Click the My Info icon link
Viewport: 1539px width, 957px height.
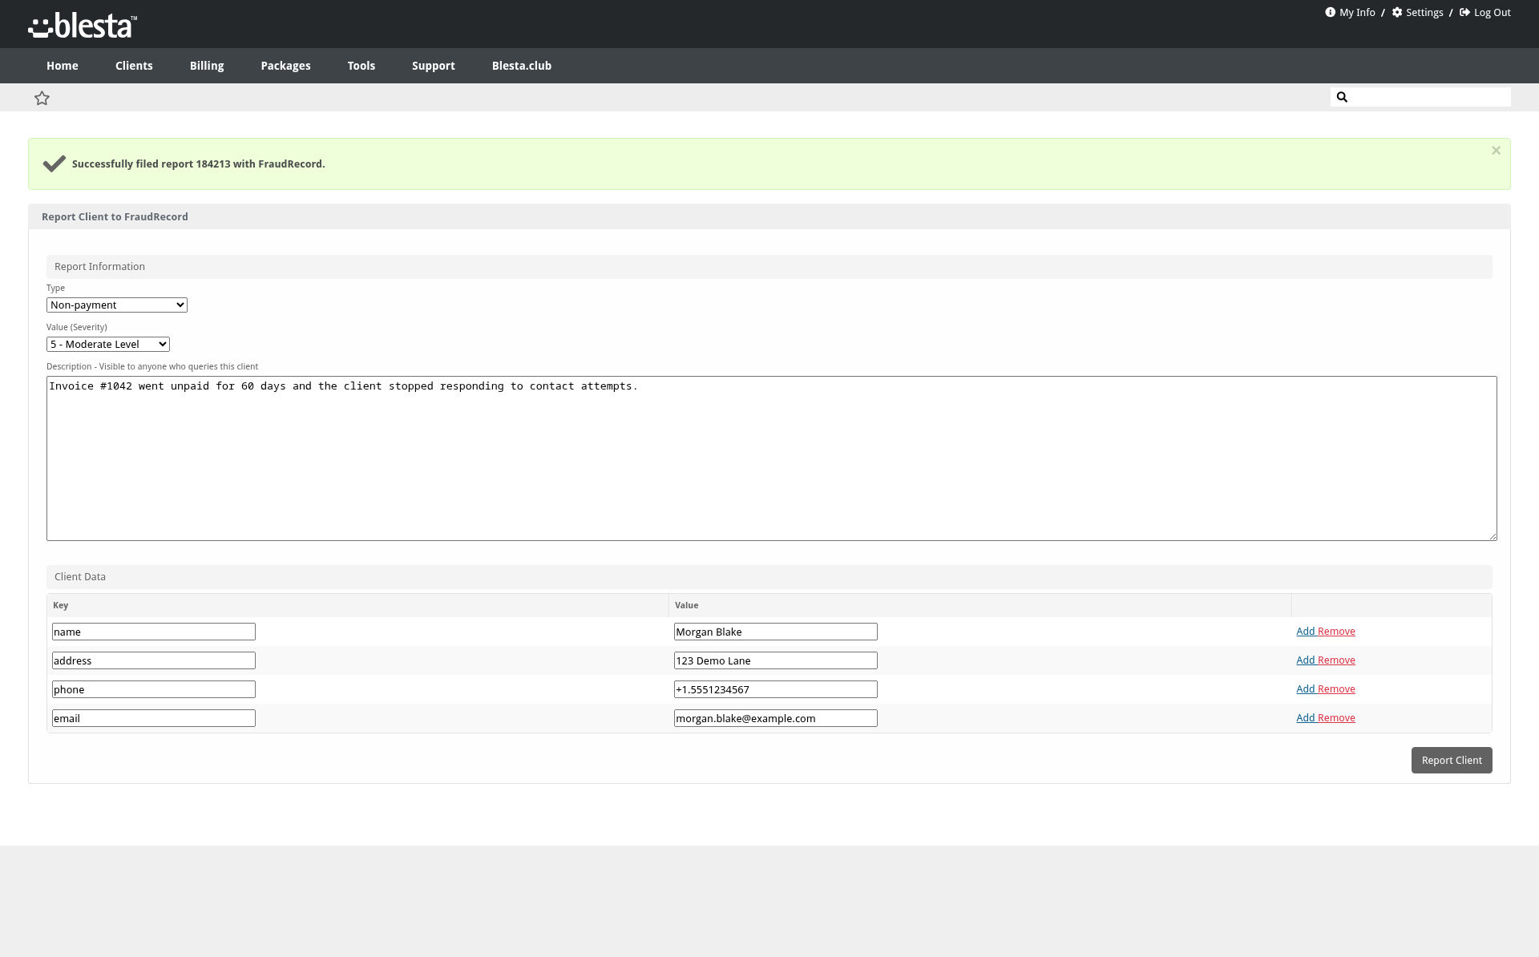pyautogui.click(x=1350, y=13)
